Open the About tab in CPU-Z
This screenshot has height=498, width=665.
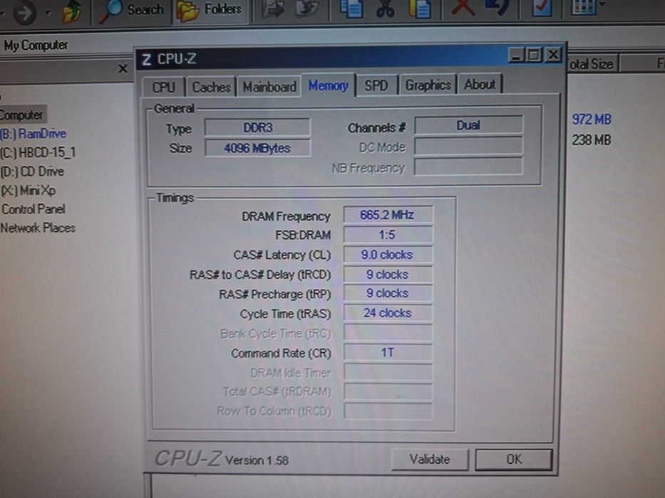point(480,84)
